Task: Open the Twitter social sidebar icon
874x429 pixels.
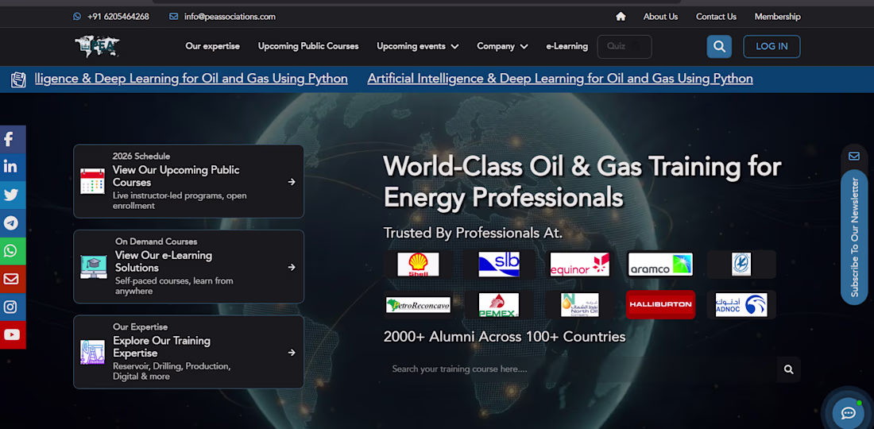Action: click(11, 195)
